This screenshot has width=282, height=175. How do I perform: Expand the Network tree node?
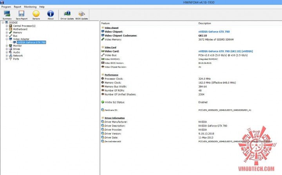pyautogui.click(x=7, y=55)
